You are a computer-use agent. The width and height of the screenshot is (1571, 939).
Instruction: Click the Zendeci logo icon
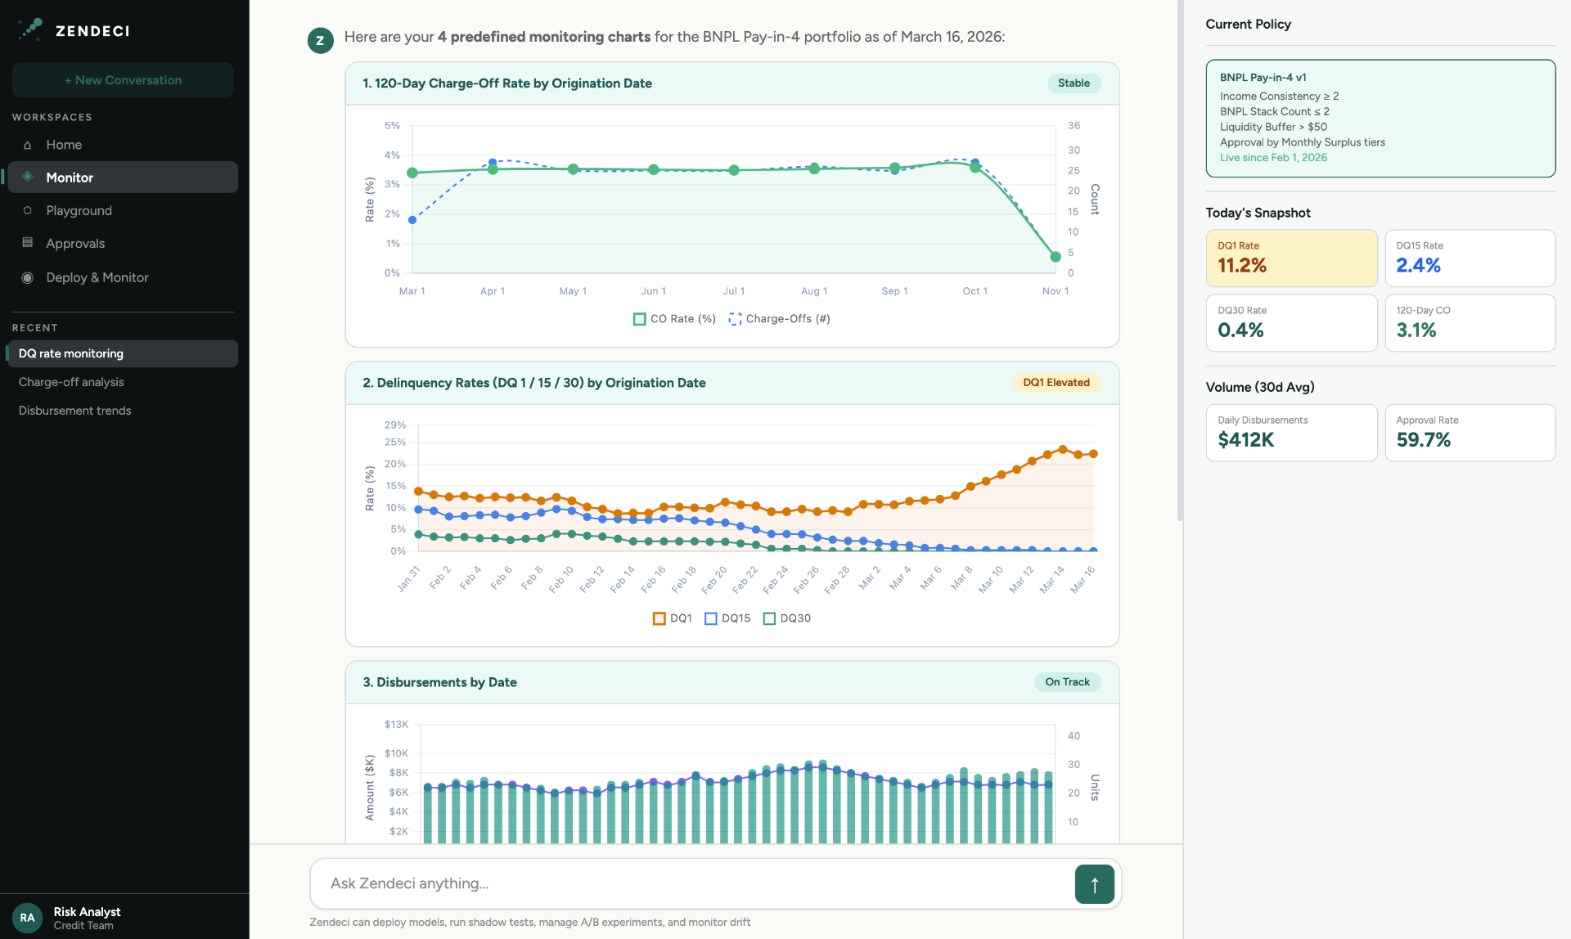pyautogui.click(x=30, y=29)
